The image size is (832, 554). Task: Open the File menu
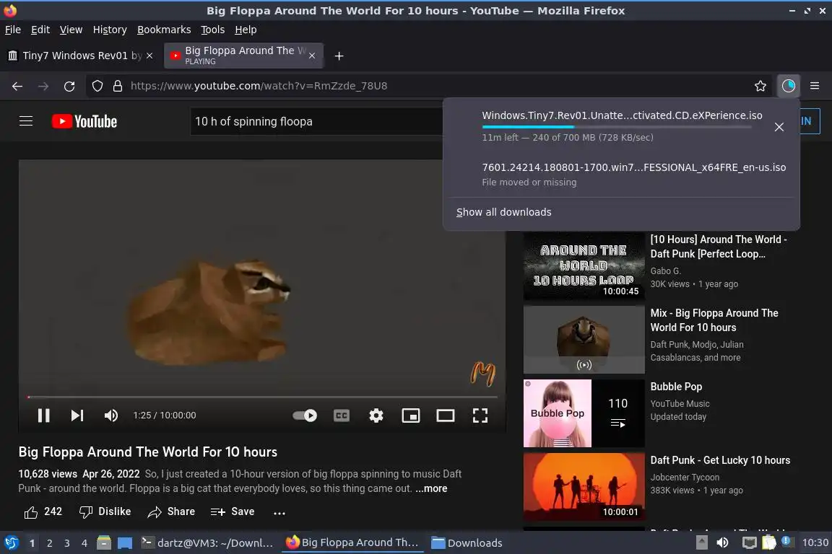click(13, 30)
